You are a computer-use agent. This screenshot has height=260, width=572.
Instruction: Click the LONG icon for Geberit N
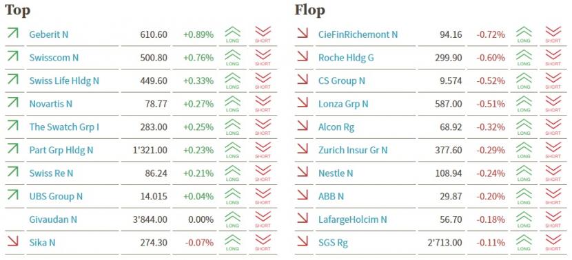coord(232,34)
